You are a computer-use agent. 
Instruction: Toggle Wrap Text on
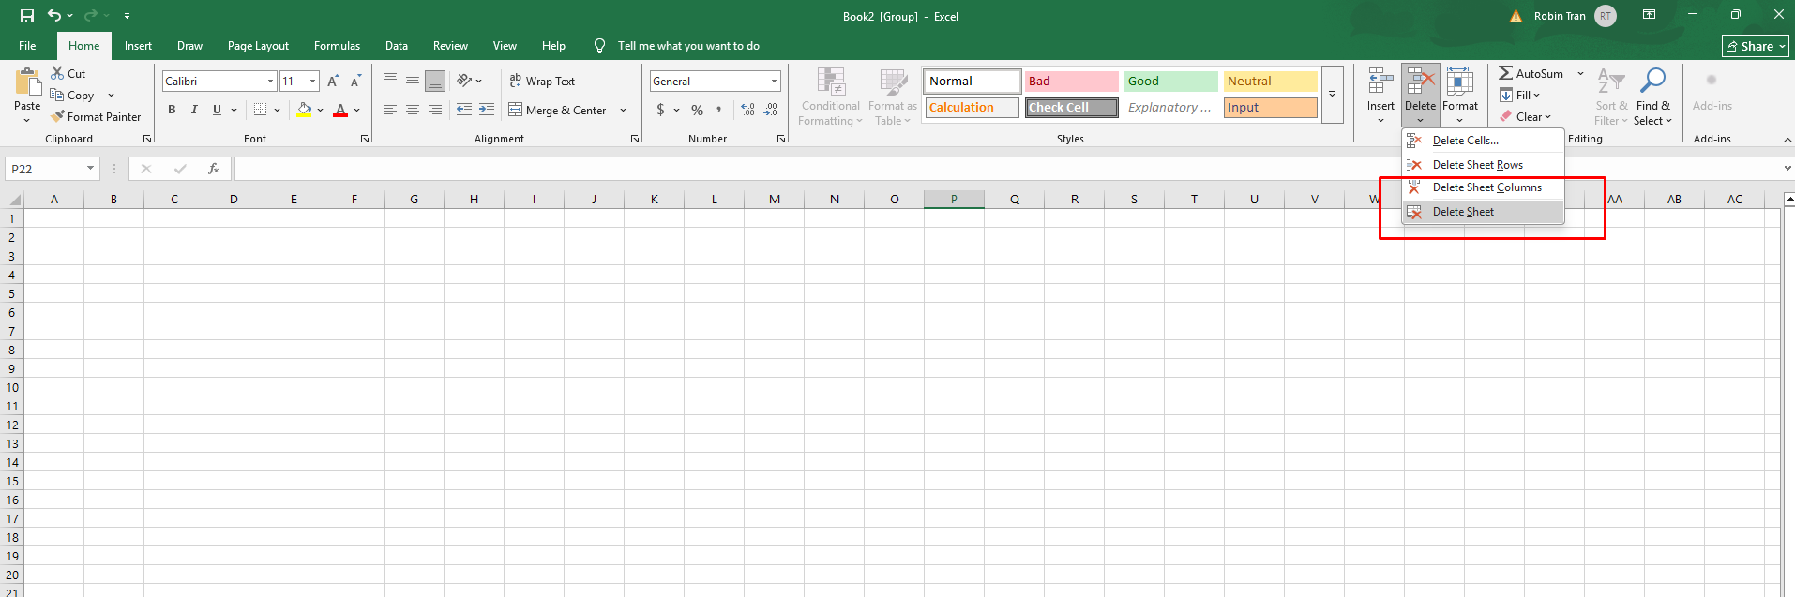542,82
